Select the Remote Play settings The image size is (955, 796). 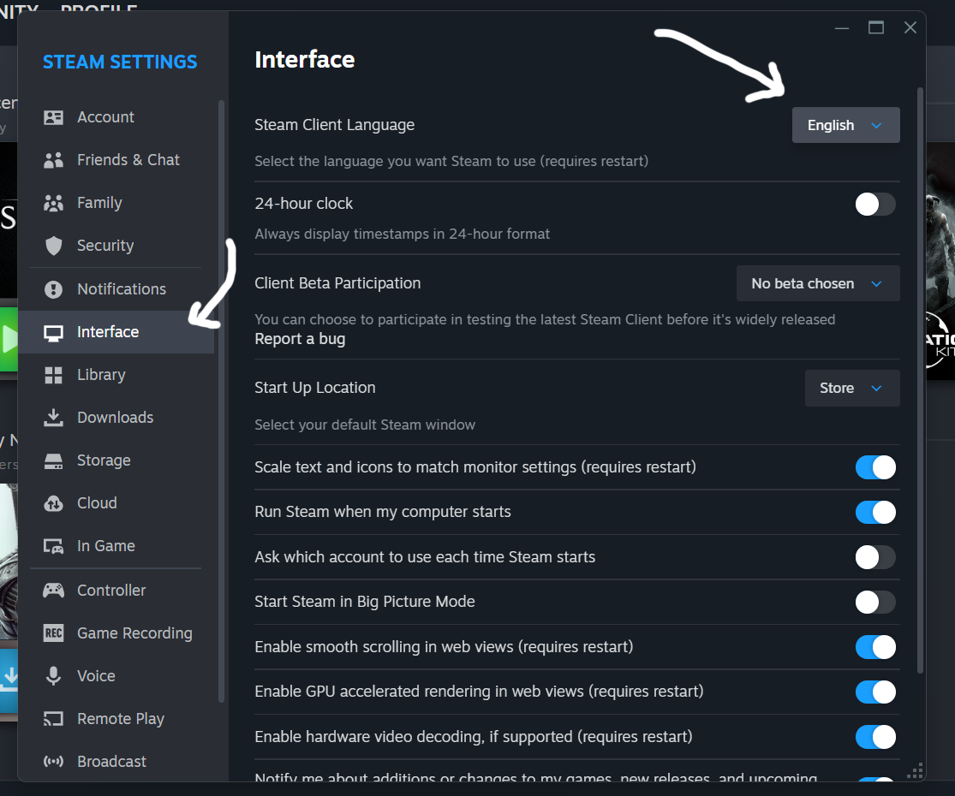coord(116,719)
